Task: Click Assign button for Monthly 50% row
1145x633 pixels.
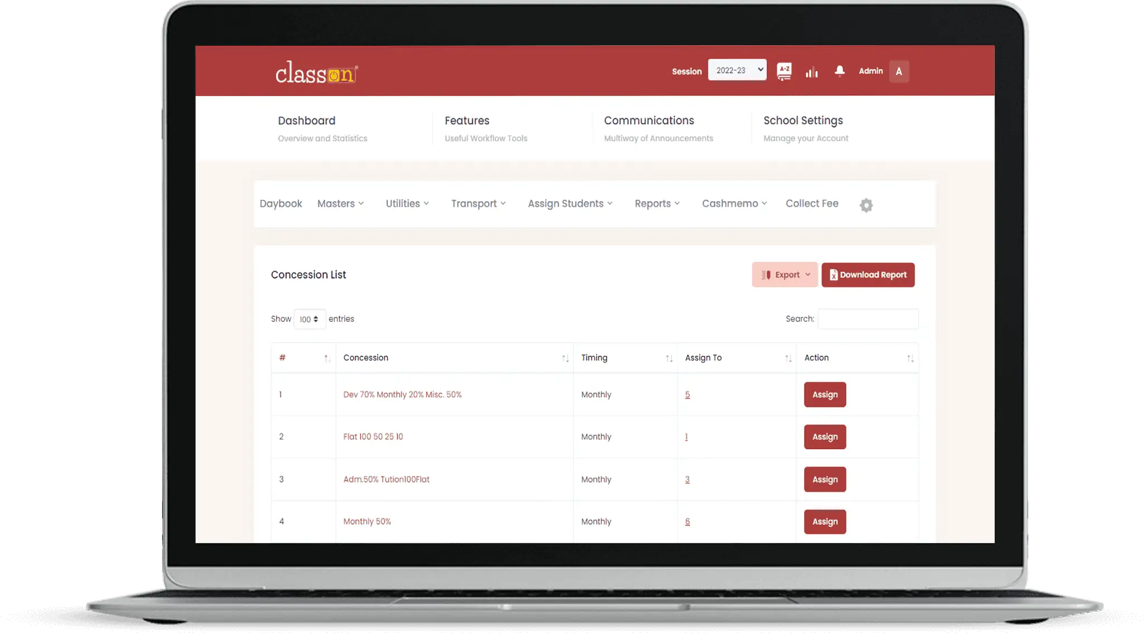Action: tap(825, 521)
